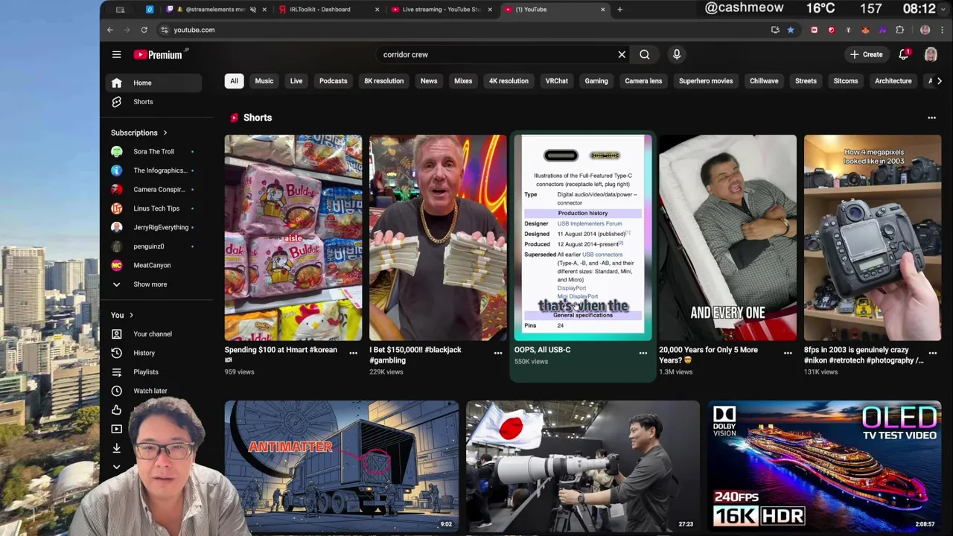The height and width of the screenshot is (536, 953).
Task: Open Sora The Troll channel avatar
Action: tap(117, 151)
